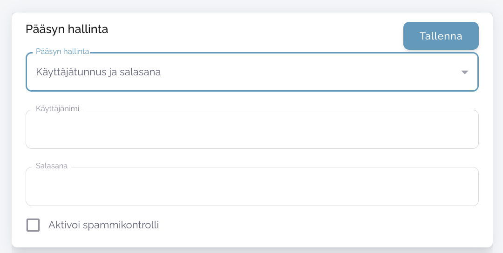Viewport: 503px width, 253px height.
Task: Click the "Käyttäjänimi" field label
Action: (x=57, y=108)
